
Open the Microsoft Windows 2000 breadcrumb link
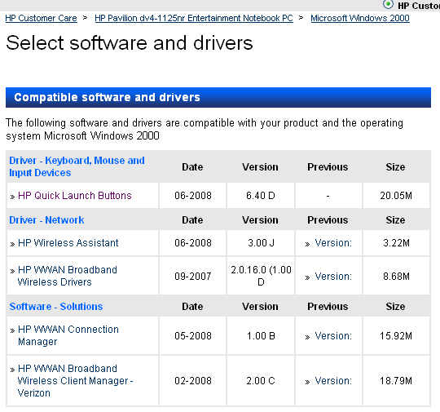pos(360,18)
